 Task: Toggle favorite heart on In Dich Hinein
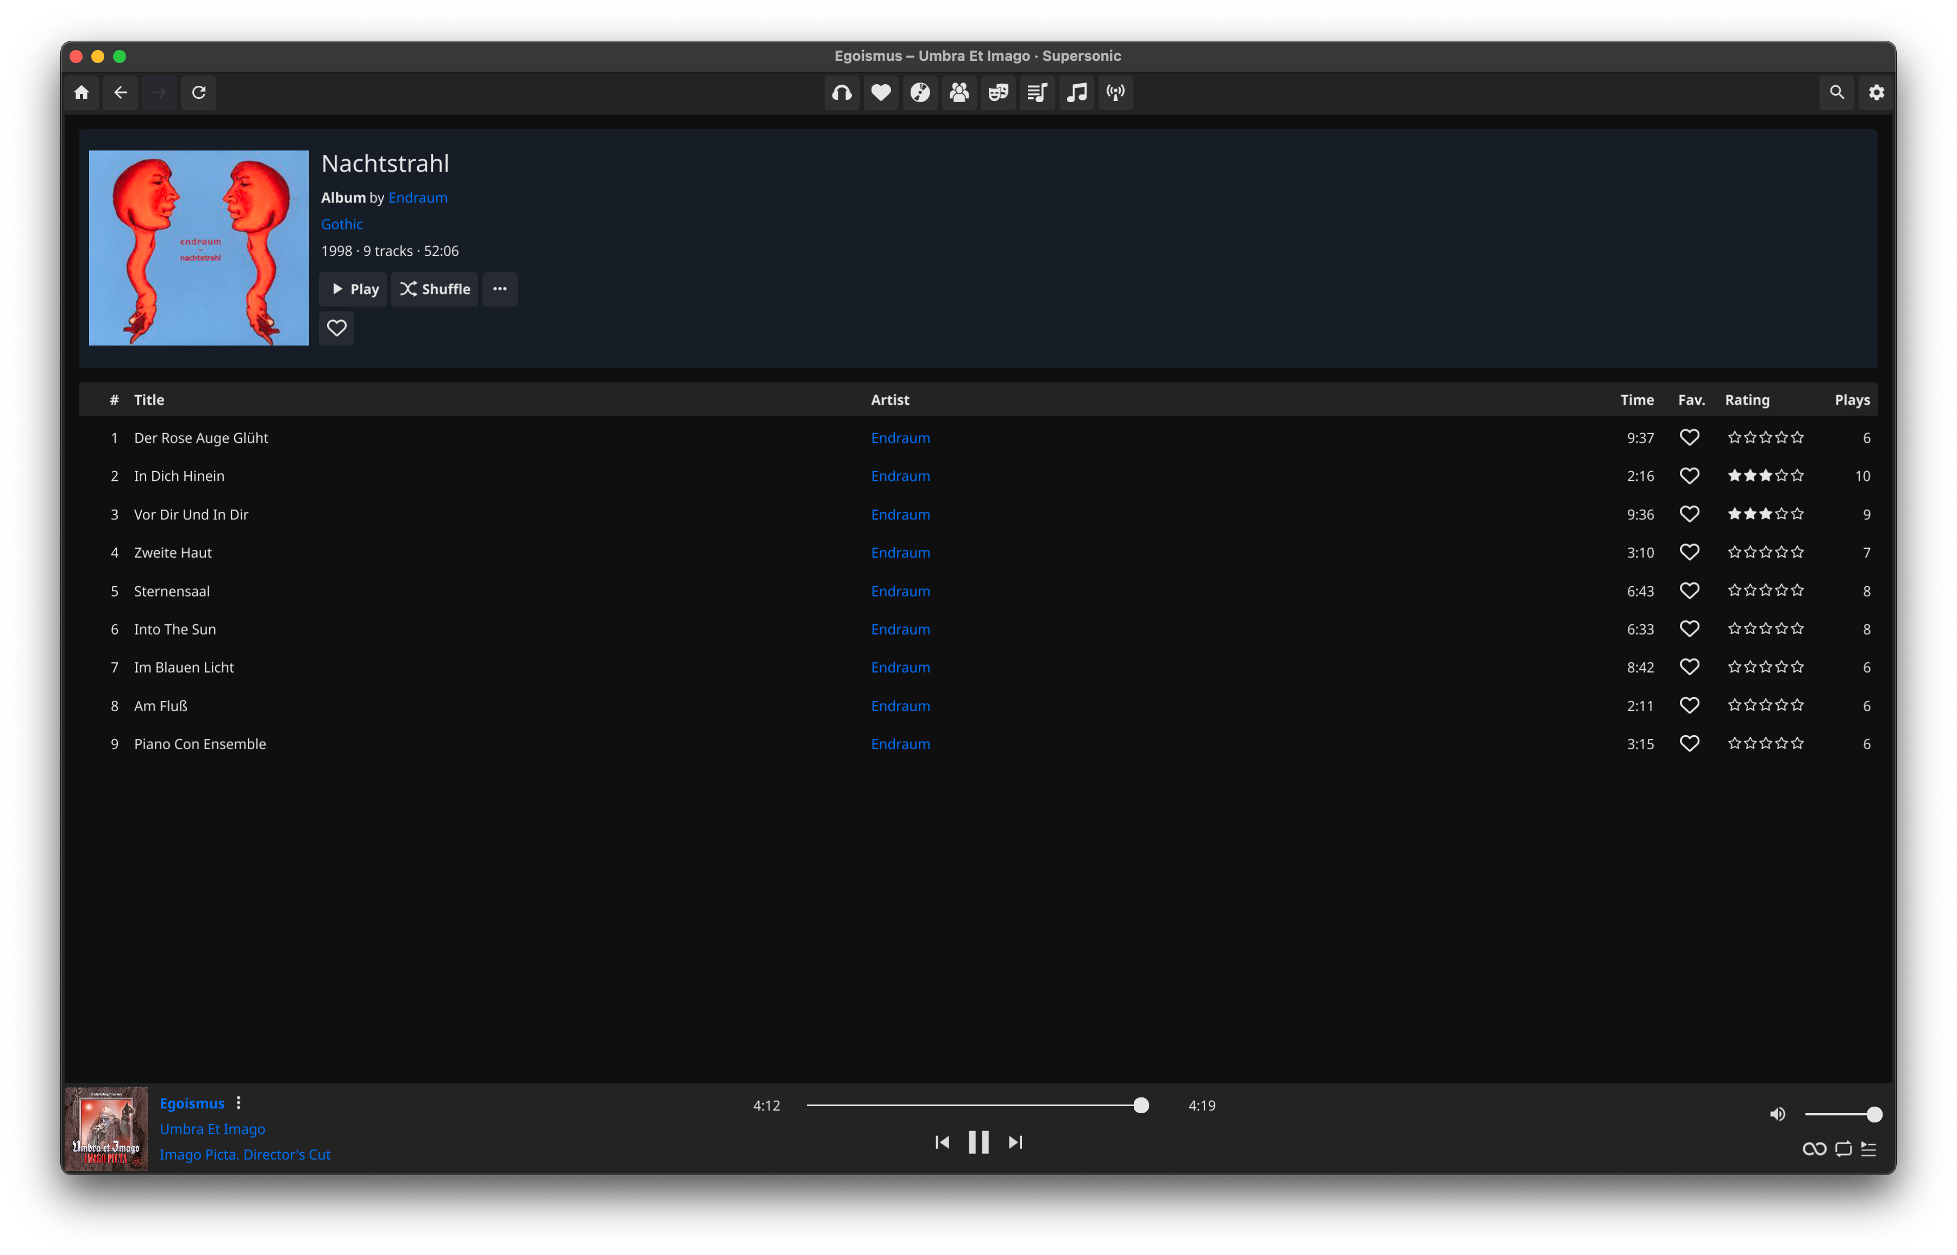click(x=1689, y=476)
